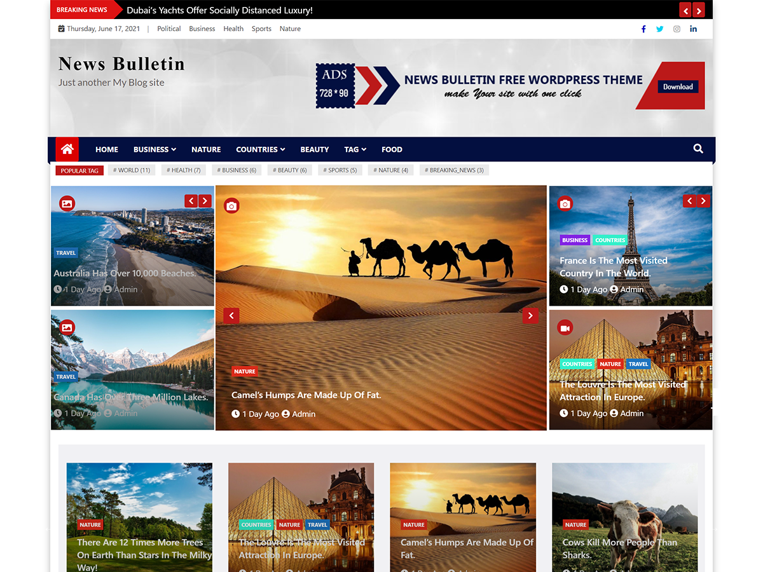The image size is (763, 572).
Task: Open the Twitter social icon
Action: click(x=660, y=29)
